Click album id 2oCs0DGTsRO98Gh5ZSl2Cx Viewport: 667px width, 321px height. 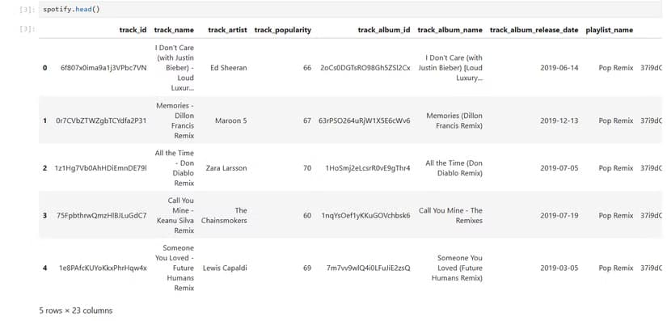(x=365, y=68)
